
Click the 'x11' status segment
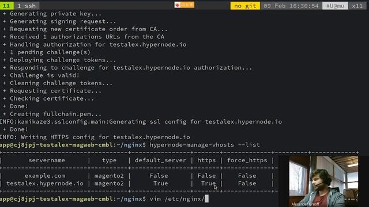tap(357, 6)
